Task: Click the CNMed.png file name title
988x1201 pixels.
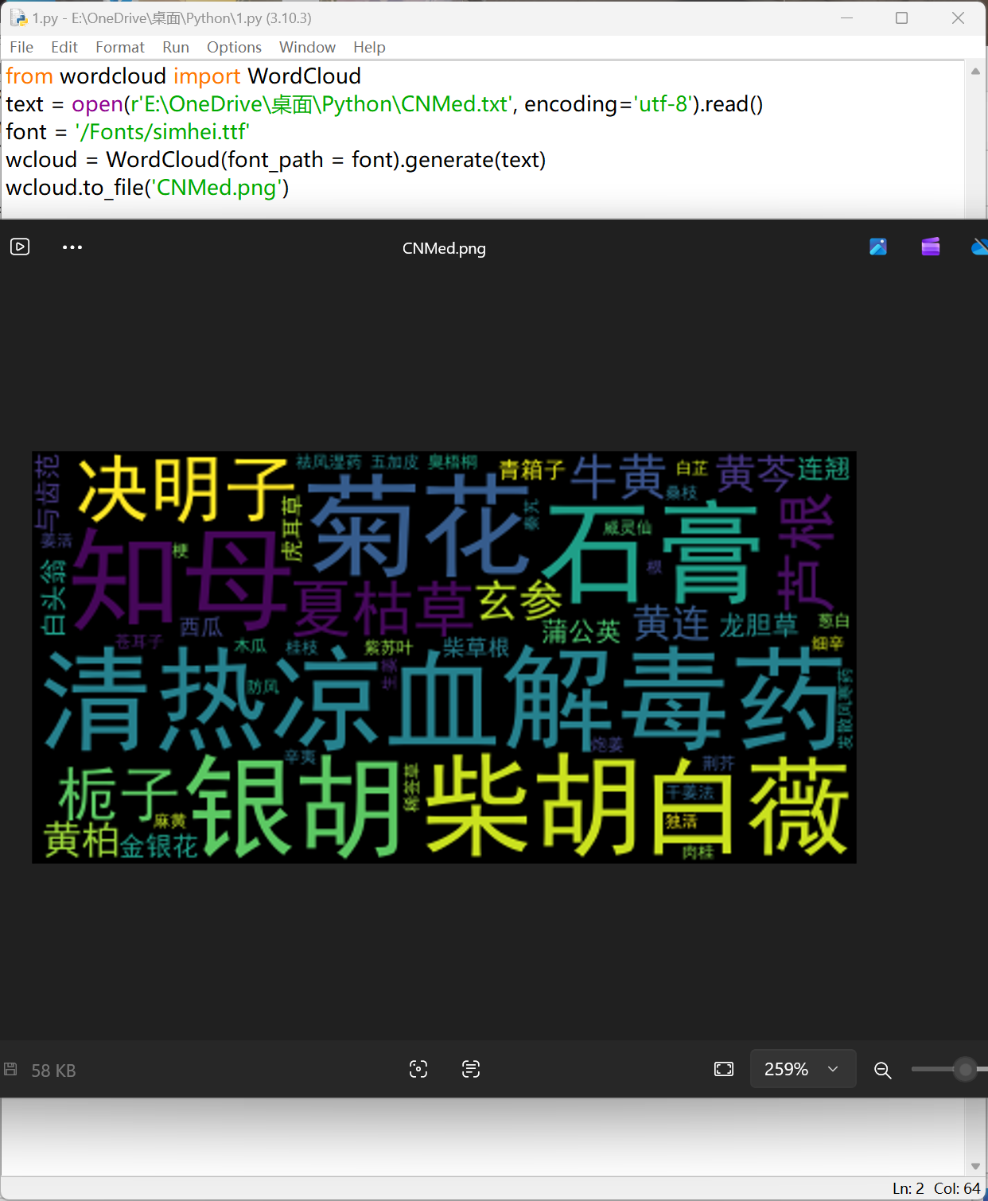Action: pyautogui.click(x=444, y=248)
